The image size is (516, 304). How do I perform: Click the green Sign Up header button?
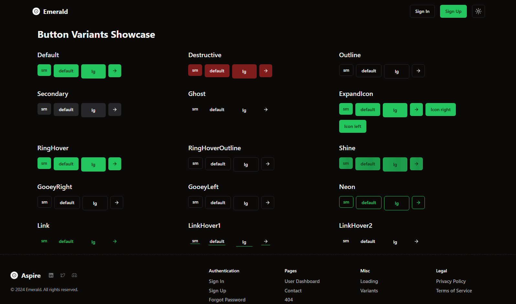[x=453, y=11]
